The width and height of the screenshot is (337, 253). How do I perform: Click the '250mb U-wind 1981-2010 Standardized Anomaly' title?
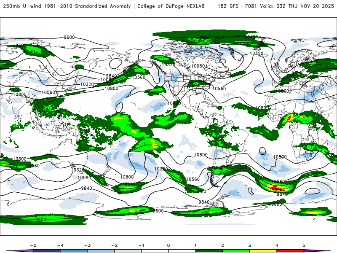tap(67, 6)
